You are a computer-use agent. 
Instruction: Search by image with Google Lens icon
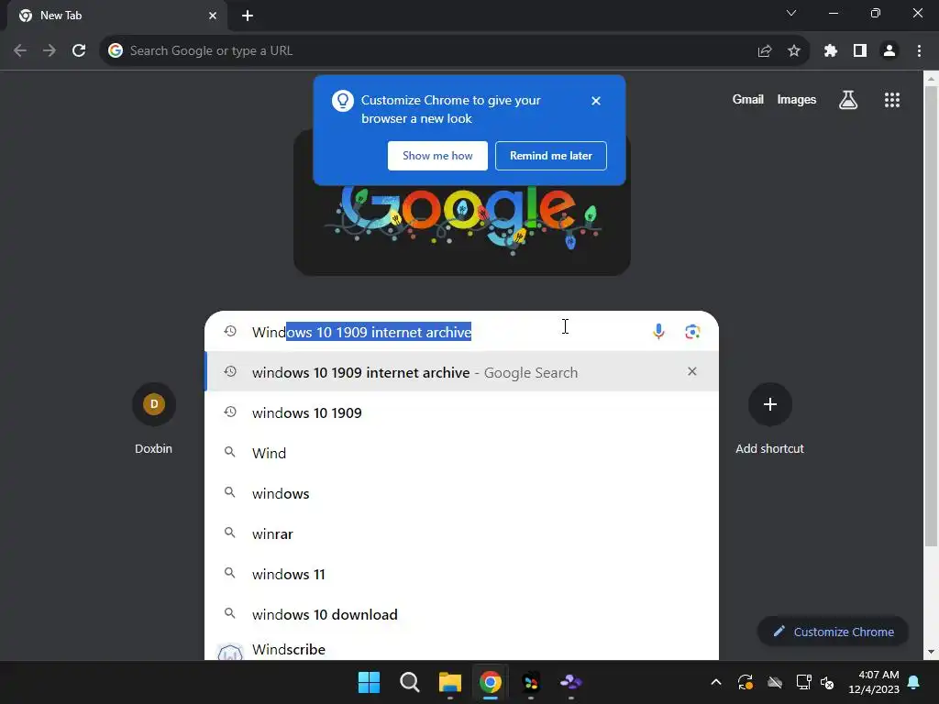click(x=693, y=332)
